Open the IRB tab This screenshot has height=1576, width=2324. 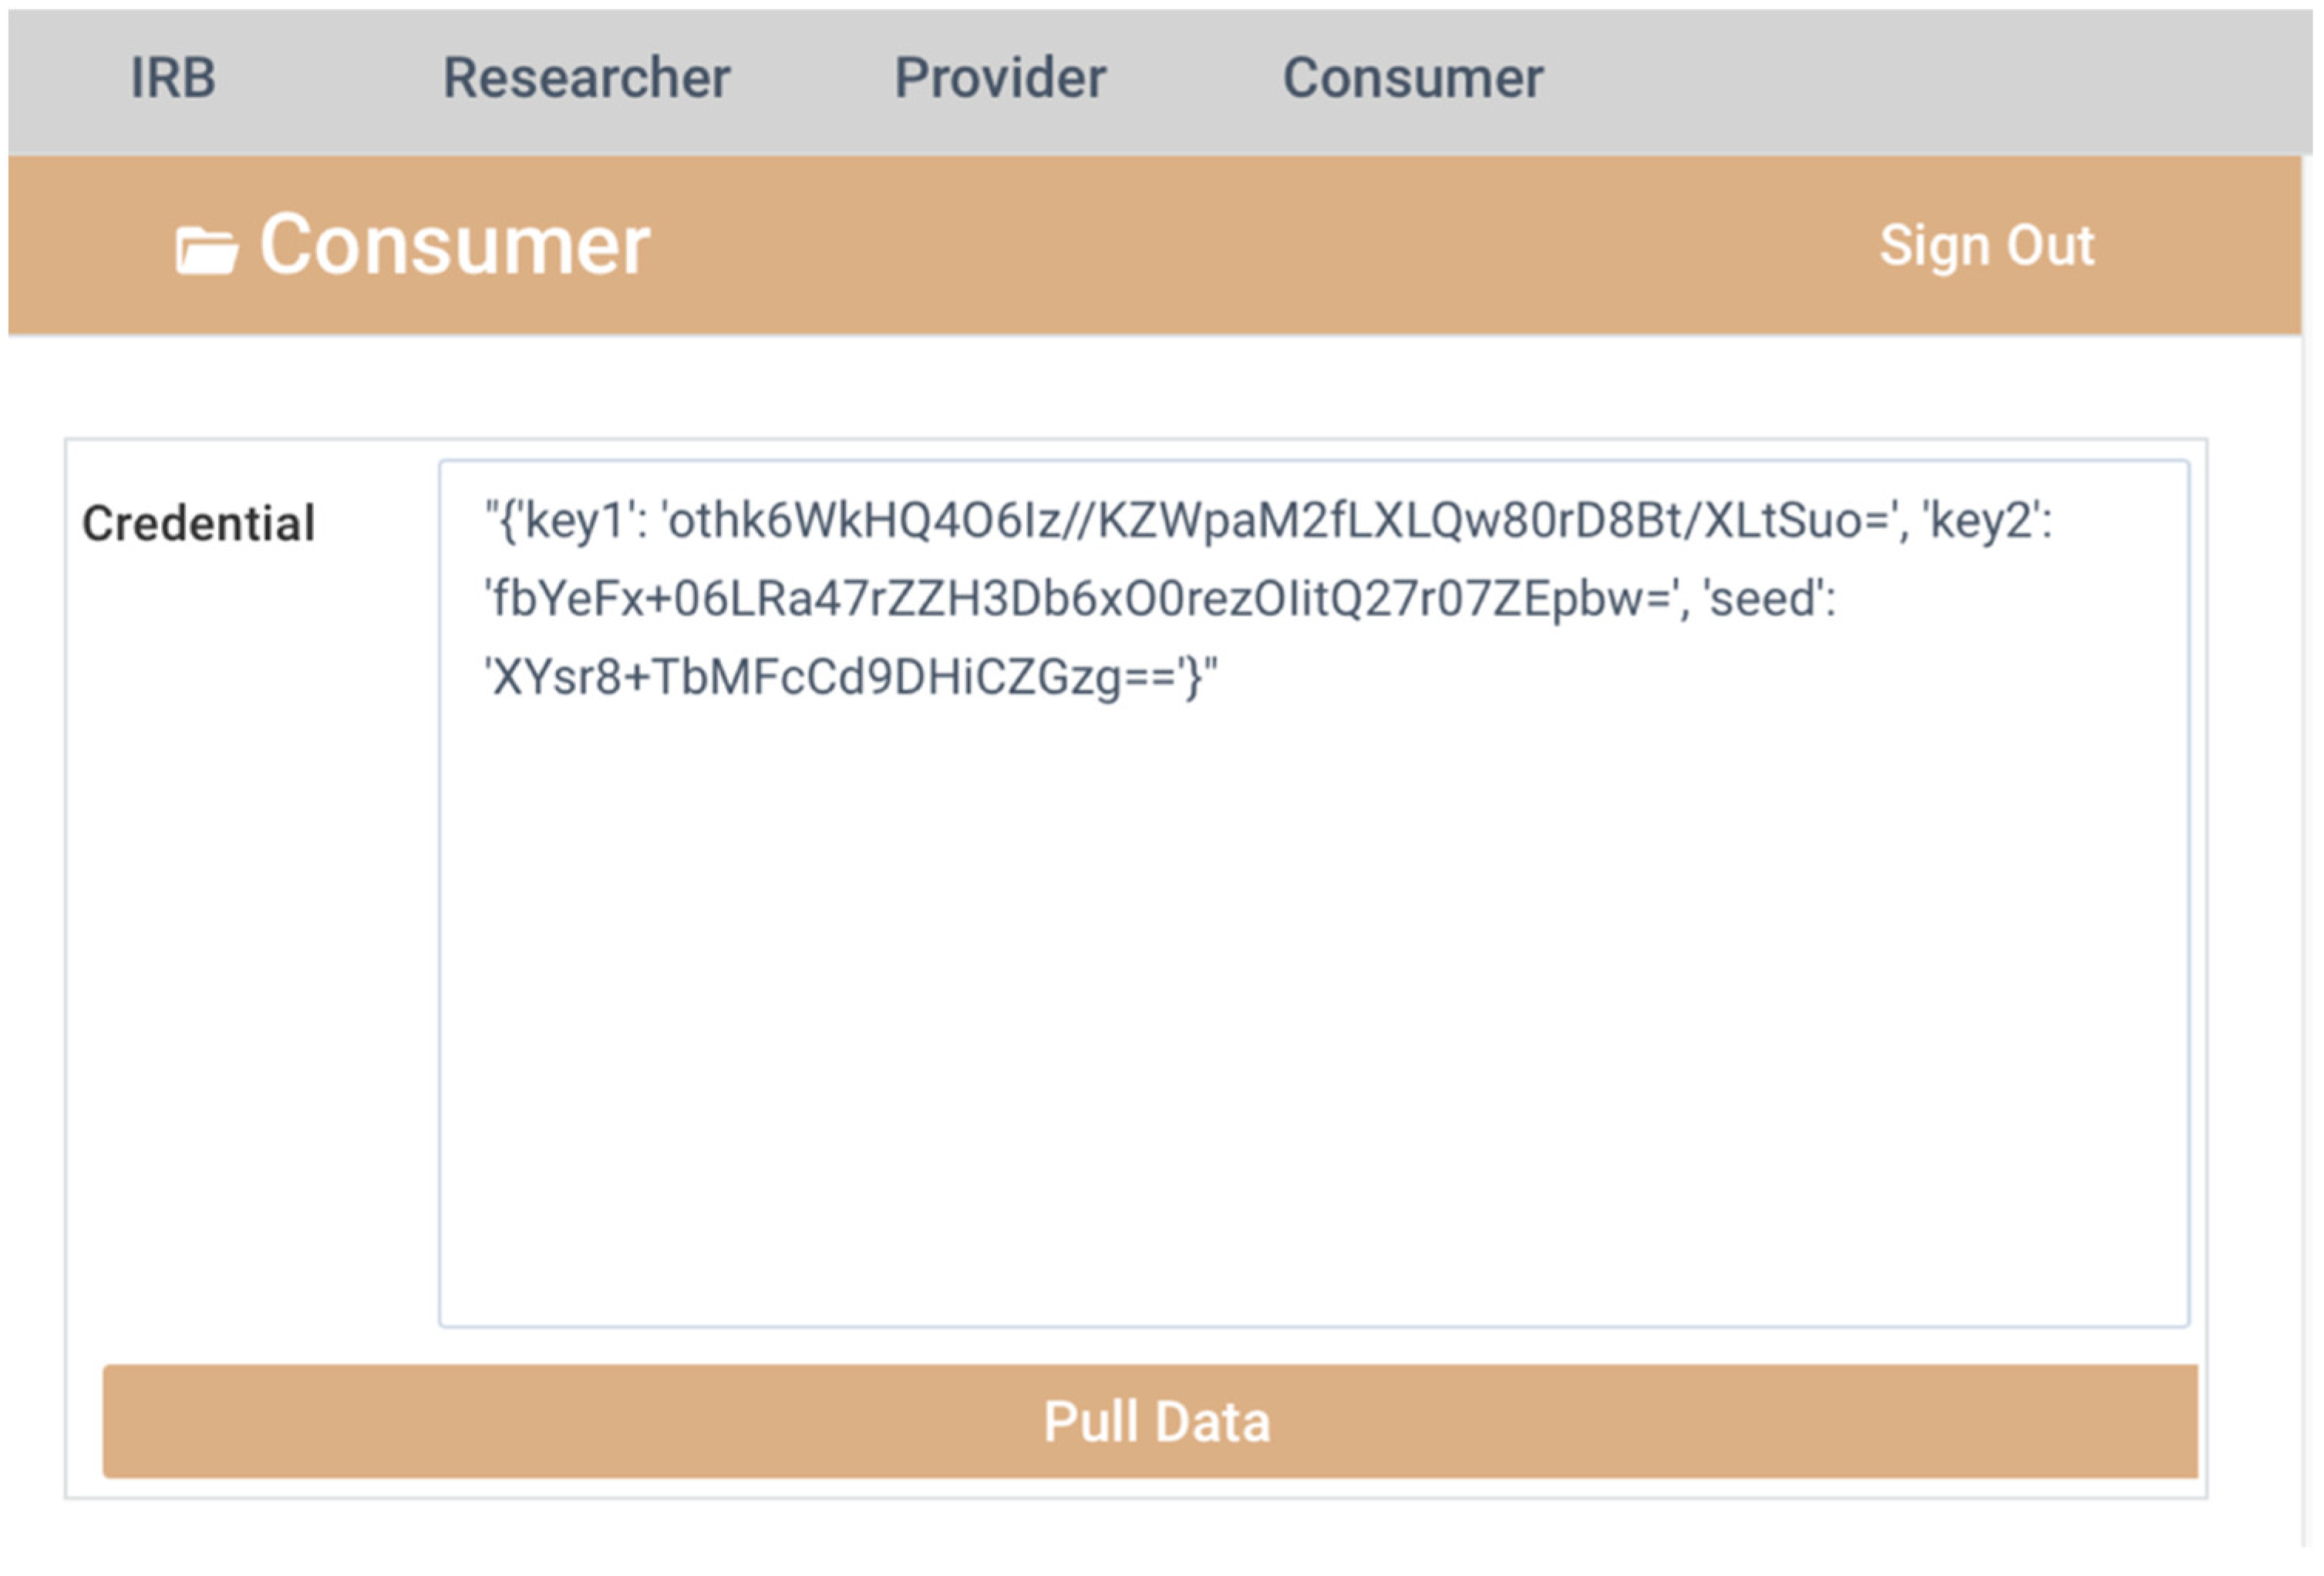tap(173, 78)
